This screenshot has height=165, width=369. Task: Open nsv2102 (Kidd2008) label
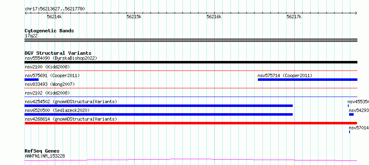(47, 93)
